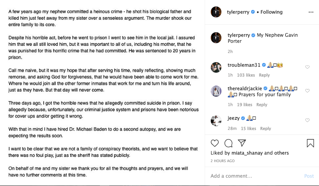Screen dimensions: 319x186
Task: Like therealdrjackie's comment
Action: pos(308,91)
